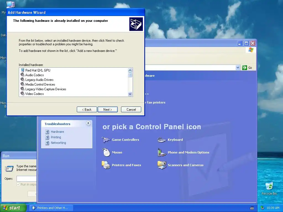The width and height of the screenshot is (283, 212).
Task: Click Add Hardware Wizard header hardware icon
Action: [x=136, y=24]
